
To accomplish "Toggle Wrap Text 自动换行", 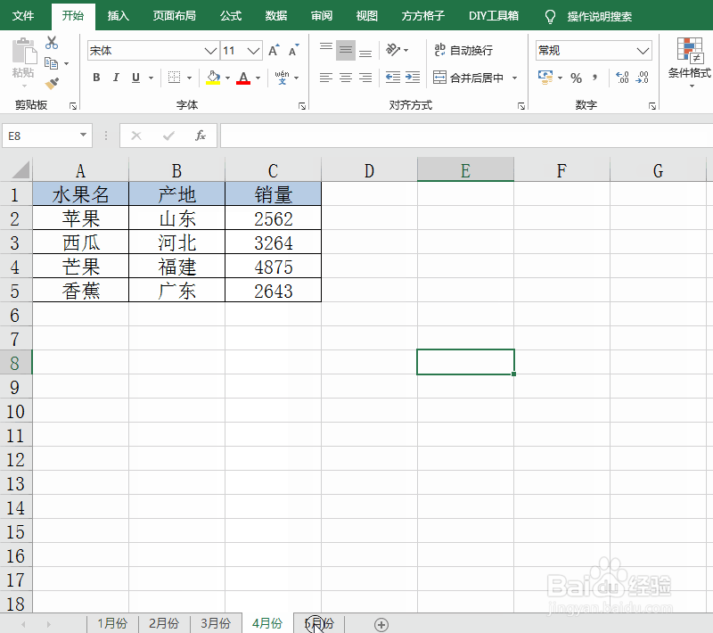I will tap(463, 50).
